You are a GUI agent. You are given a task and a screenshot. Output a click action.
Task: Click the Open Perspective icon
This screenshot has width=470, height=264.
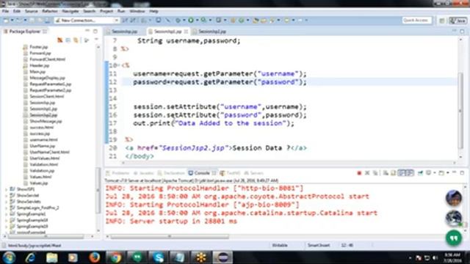pyautogui.click(x=442, y=21)
